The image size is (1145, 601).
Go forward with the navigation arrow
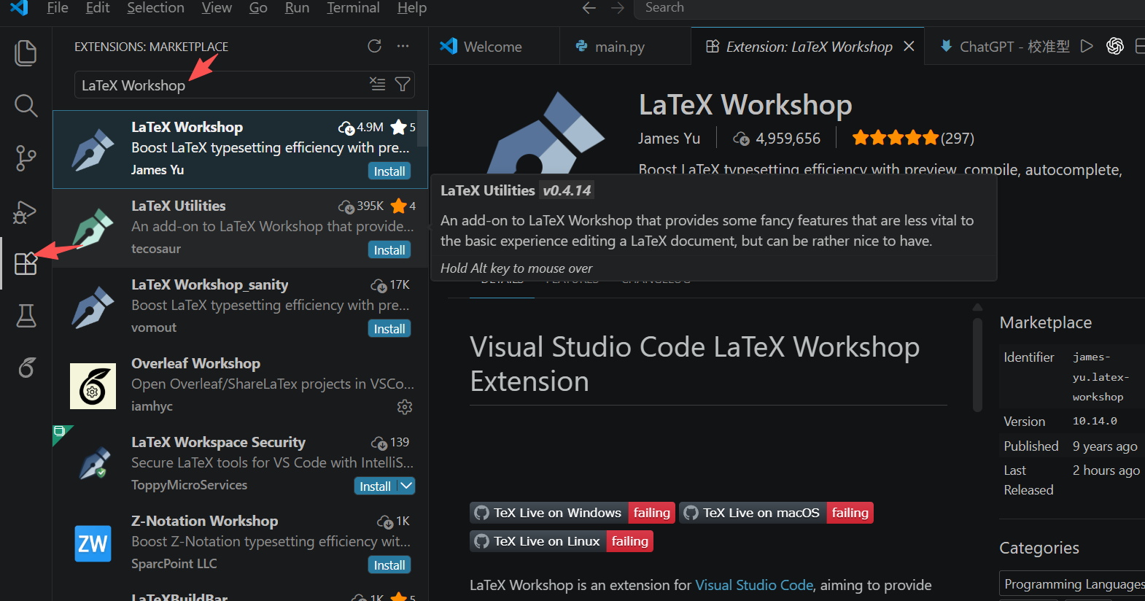click(618, 8)
